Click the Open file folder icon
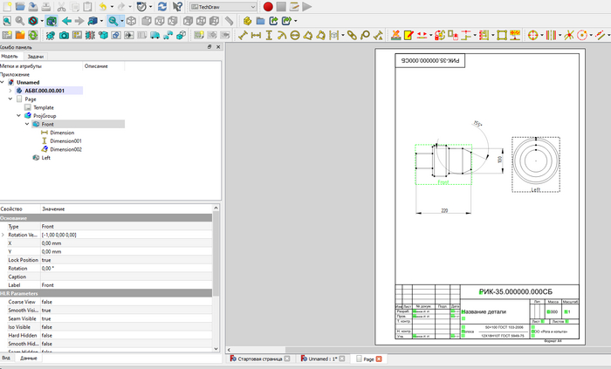 (x=19, y=6)
